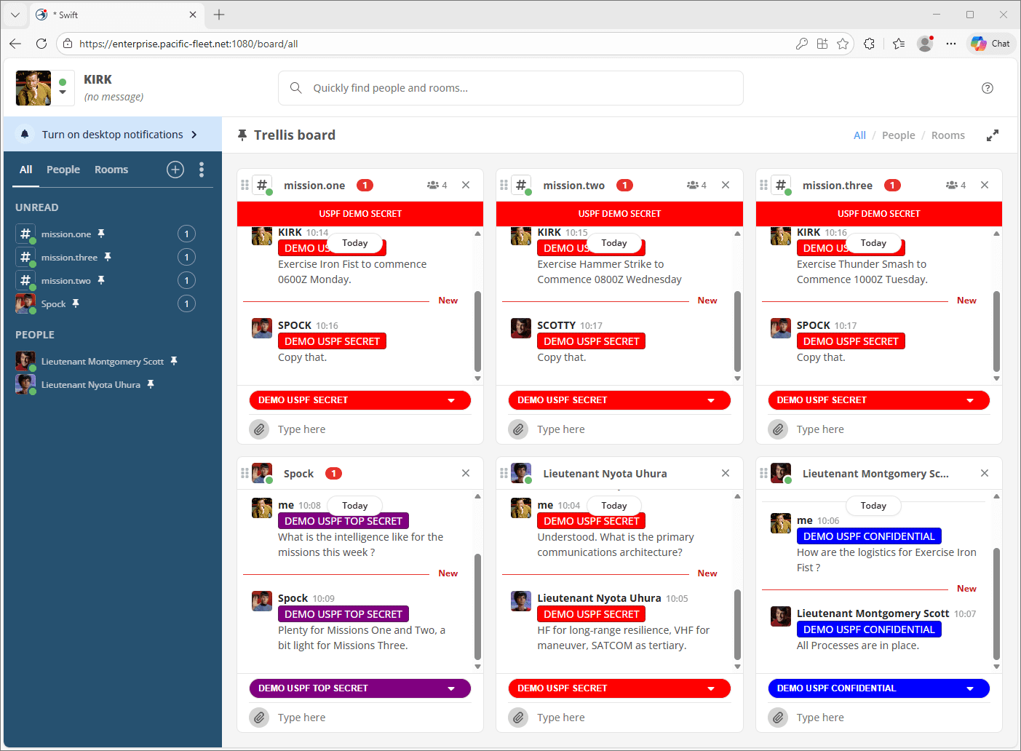This screenshot has height=751, width=1021.
Task: Click the people and rooms search field
Action: click(510, 88)
